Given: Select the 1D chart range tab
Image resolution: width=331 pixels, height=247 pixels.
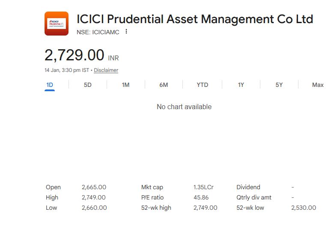Looking at the screenshot, I should (50, 85).
